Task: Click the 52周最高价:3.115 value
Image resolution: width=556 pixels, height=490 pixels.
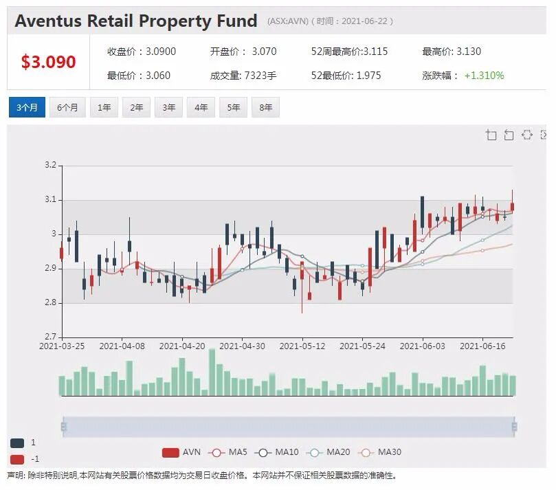Action: (349, 52)
